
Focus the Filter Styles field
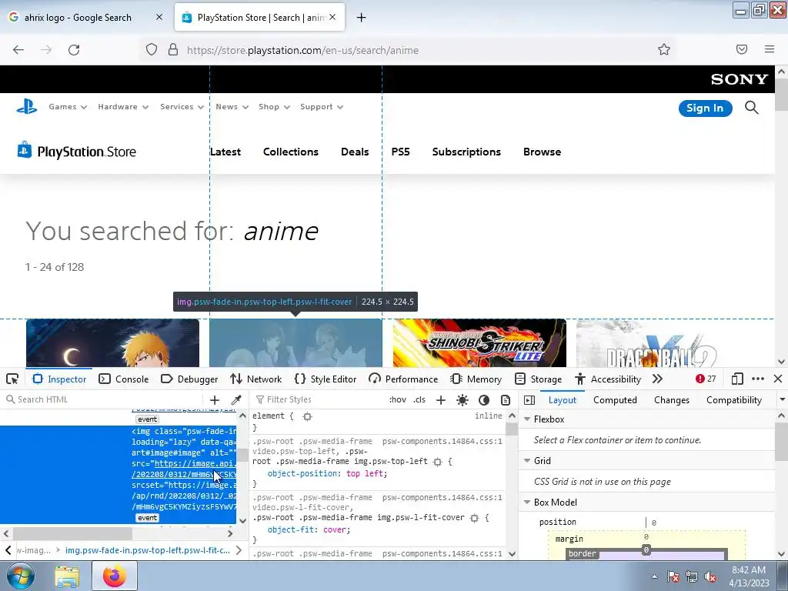point(319,399)
